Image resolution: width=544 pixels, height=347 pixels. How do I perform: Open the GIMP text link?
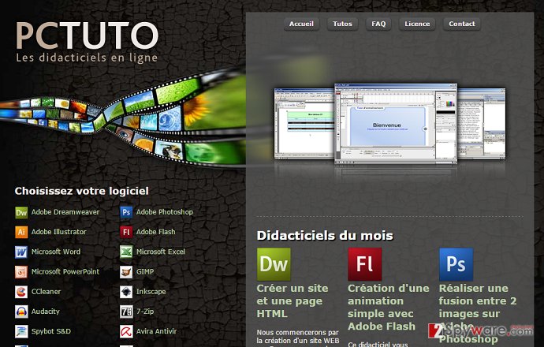coord(145,272)
